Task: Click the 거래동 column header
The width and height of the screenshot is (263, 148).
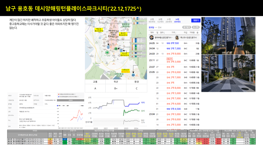Action: pyautogui.click(x=192, y=32)
